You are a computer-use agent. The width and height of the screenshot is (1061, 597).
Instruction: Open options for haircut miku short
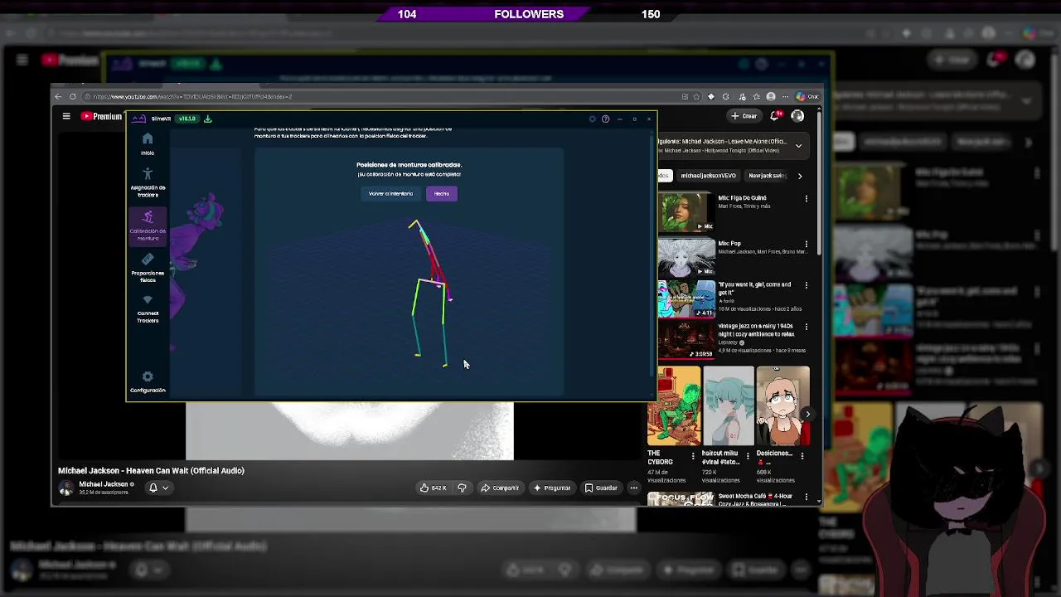pyautogui.click(x=748, y=455)
